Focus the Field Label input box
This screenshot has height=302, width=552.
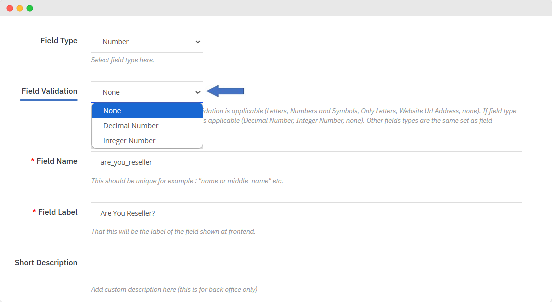[x=306, y=213]
